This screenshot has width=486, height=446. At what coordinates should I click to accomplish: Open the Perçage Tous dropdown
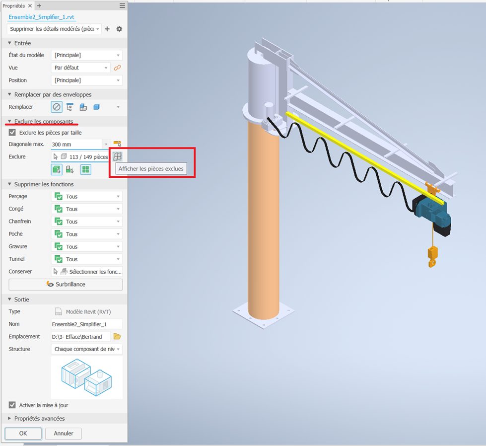coord(86,196)
